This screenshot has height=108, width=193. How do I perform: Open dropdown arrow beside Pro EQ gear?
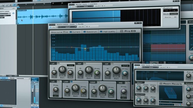point(89,26)
